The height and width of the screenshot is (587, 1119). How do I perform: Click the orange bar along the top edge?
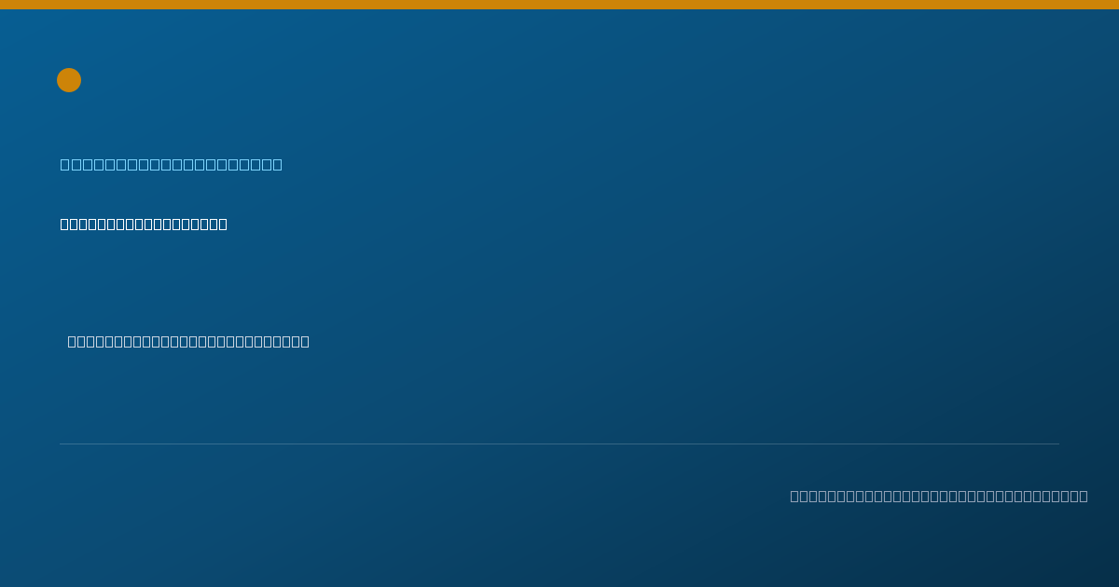click(x=559, y=5)
